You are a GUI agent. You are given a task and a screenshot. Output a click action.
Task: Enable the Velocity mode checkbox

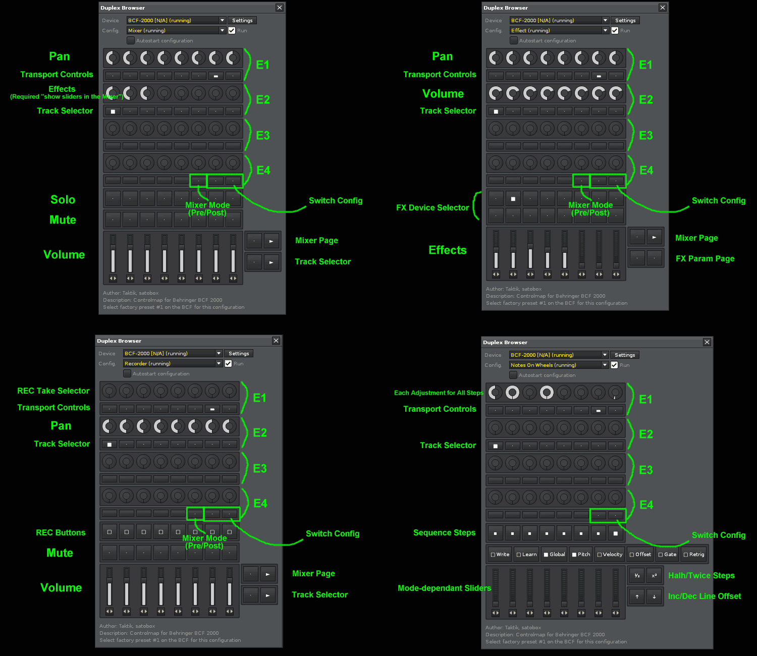(610, 555)
